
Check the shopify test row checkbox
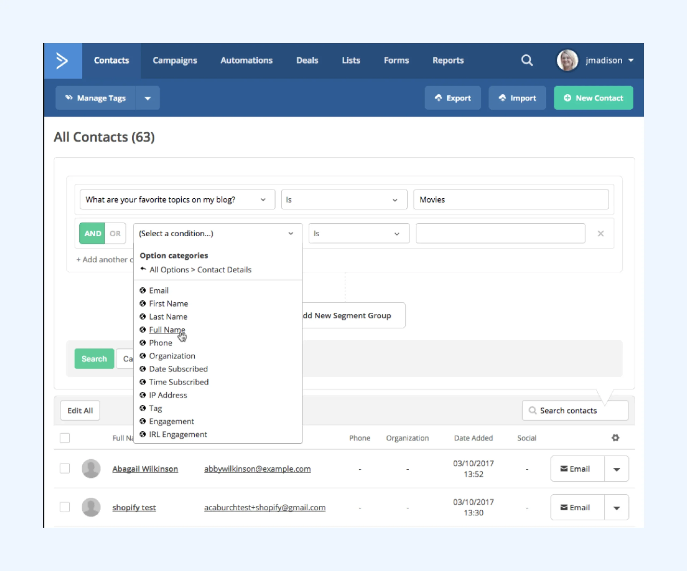[65, 507]
